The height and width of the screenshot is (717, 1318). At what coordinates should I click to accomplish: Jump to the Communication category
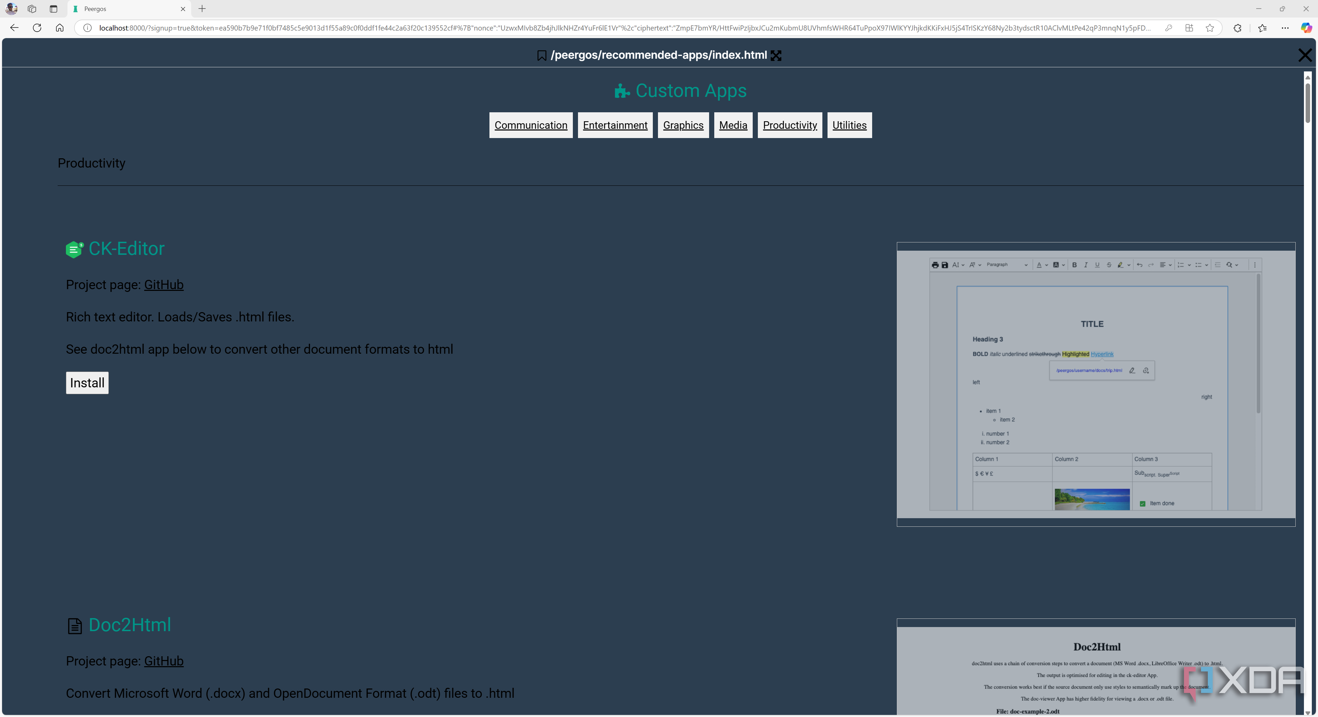point(531,125)
